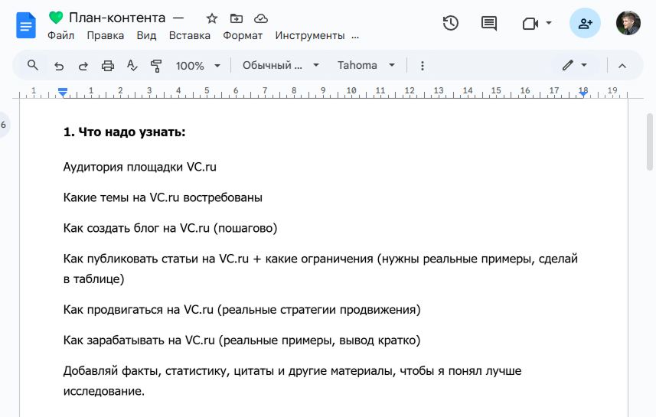
Task: Select the right indent marker on ruler
Action: pyautogui.click(x=583, y=93)
